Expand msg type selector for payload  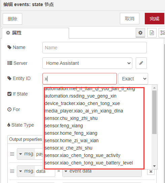[x=21, y=154]
